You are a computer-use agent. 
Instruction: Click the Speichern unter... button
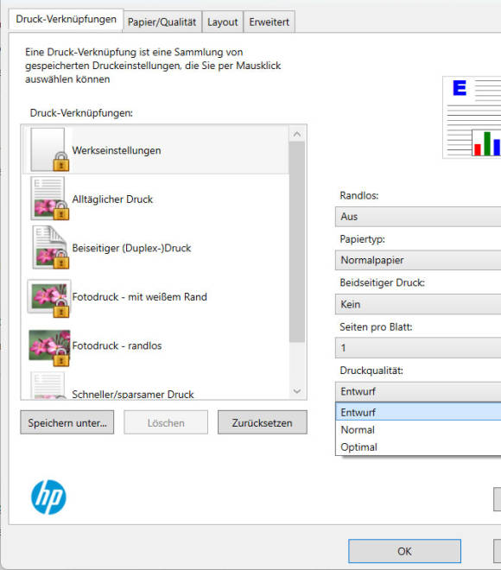point(67,422)
